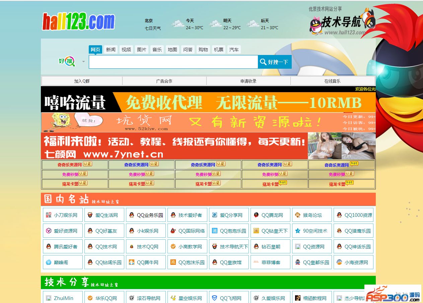
Task: Click the 好搜 search engine logo
Action: click(x=67, y=61)
